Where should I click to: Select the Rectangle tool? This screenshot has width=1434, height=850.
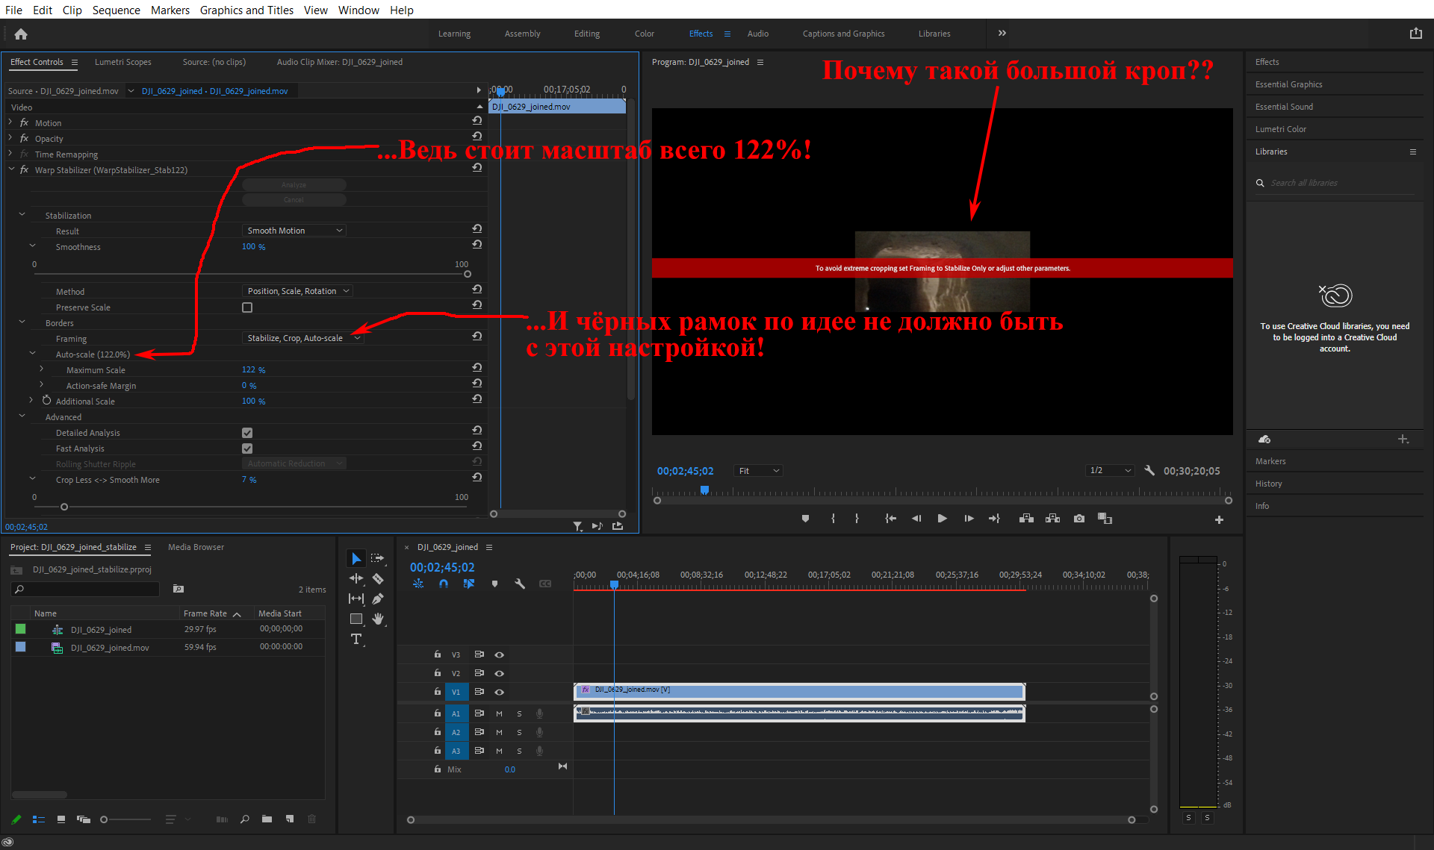point(356,619)
